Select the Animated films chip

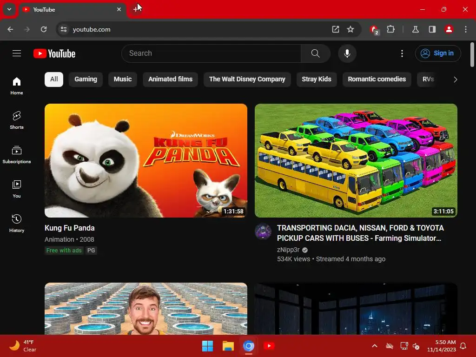[170, 79]
